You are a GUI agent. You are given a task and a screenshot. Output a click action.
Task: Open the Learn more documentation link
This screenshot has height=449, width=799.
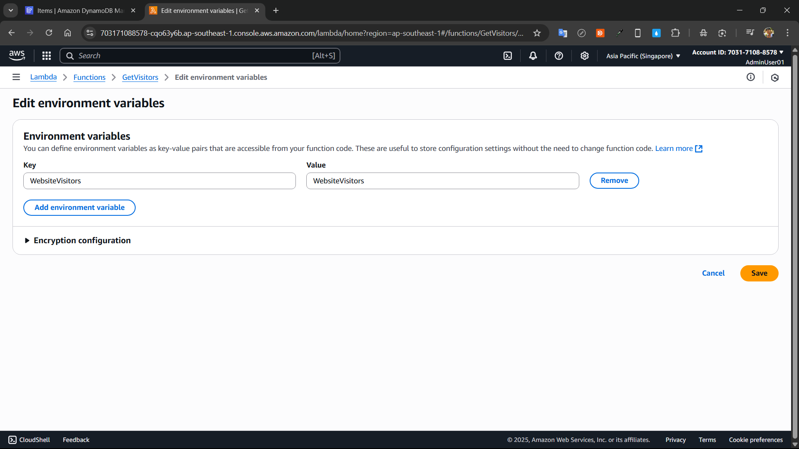pyautogui.click(x=679, y=148)
